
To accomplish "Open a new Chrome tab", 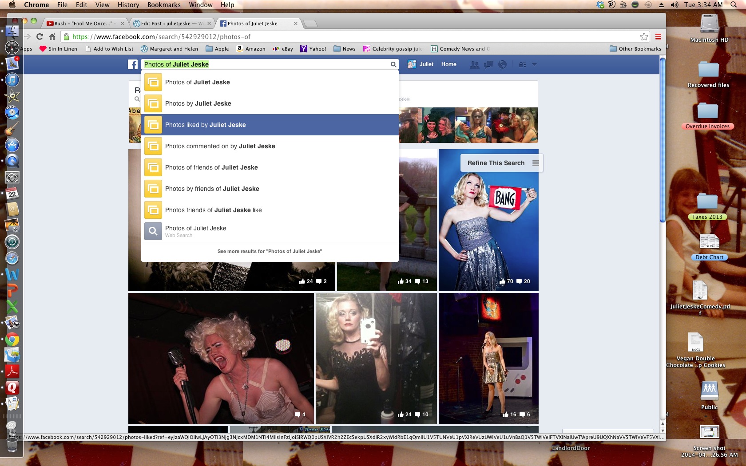I will [310, 24].
